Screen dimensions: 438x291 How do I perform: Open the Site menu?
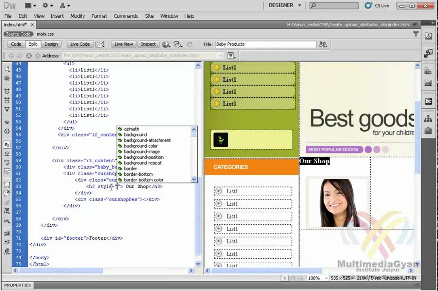[149, 16]
